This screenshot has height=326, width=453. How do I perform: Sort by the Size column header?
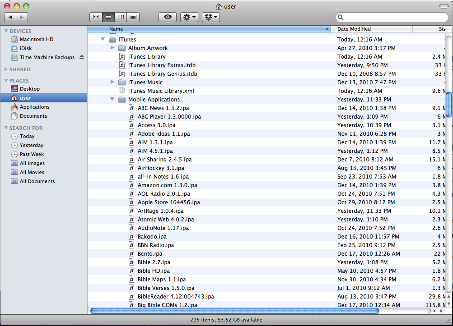[x=432, y=29]
